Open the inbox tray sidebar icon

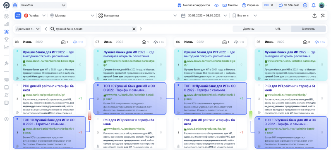pos(7,87)
